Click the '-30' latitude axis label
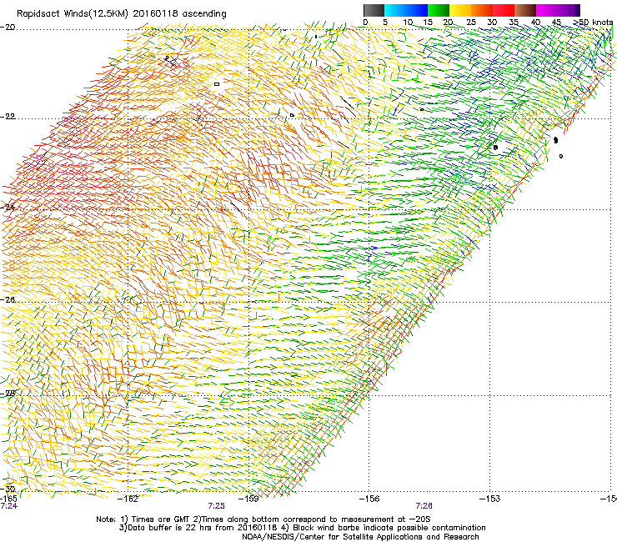Viewport: 617px width, 542px height. [8, 489]
